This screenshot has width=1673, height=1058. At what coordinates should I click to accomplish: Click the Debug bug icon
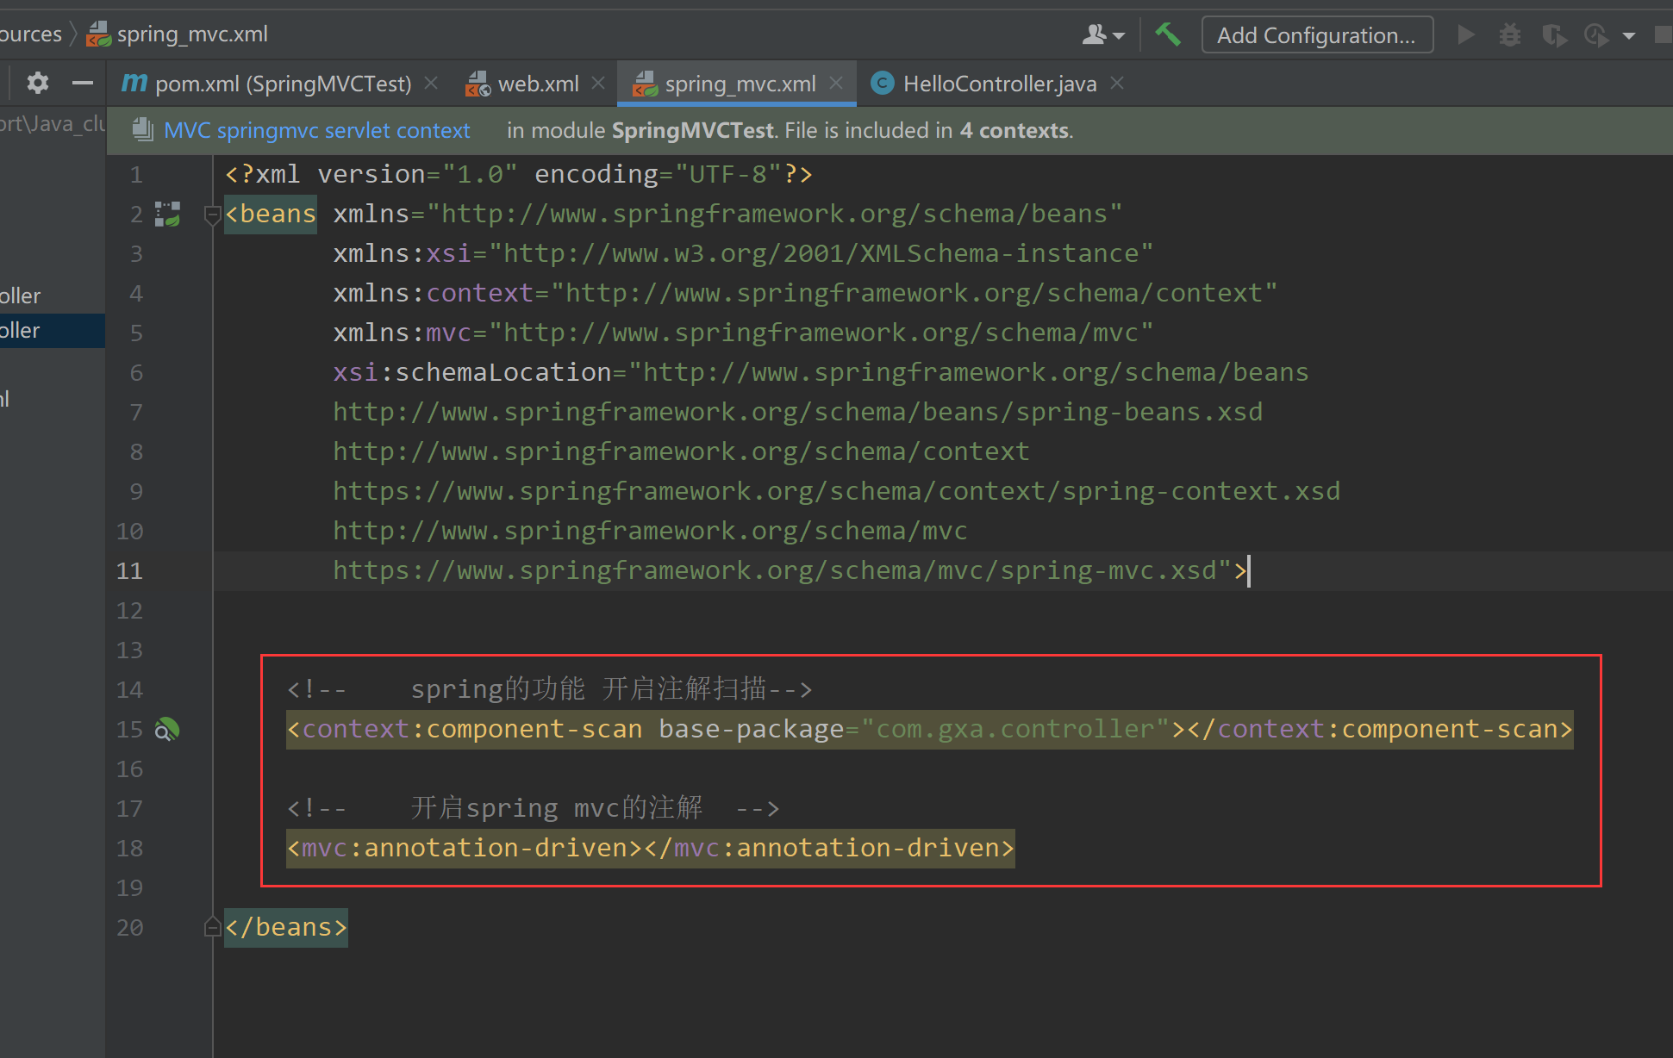click(x=1509, y=34)
